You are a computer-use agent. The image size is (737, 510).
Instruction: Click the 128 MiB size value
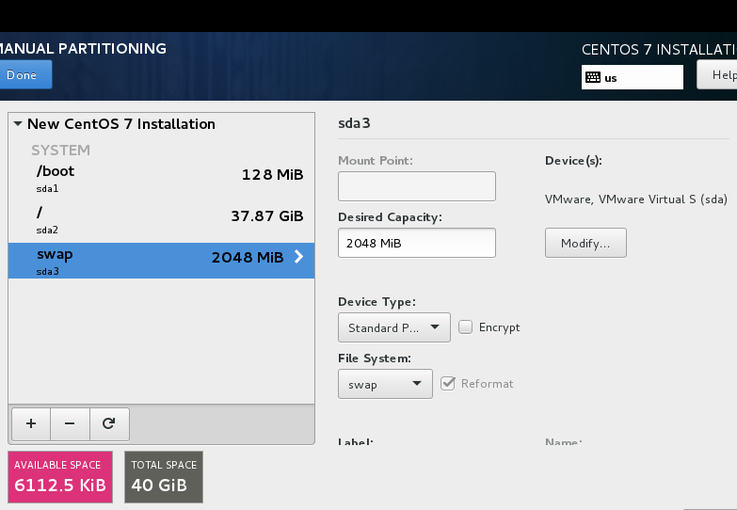point(273,175)
